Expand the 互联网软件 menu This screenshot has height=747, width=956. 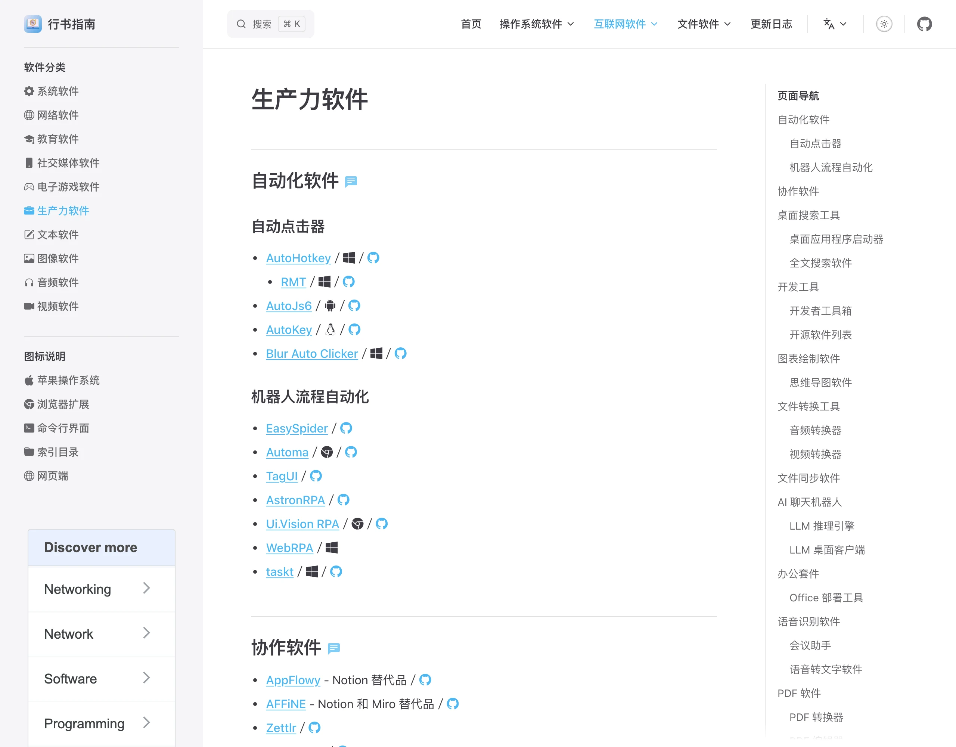click(626, 24)
